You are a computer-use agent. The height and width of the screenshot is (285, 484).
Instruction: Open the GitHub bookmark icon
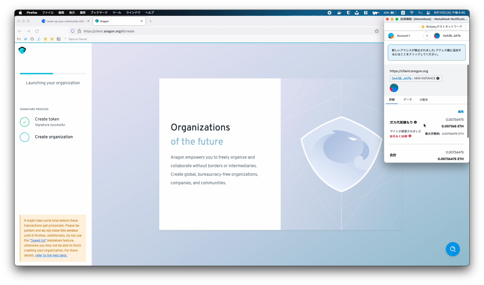pyautogui.click(x=32, y=39)
